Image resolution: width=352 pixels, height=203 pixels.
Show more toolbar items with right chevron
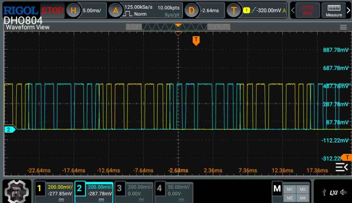[349, 10]
